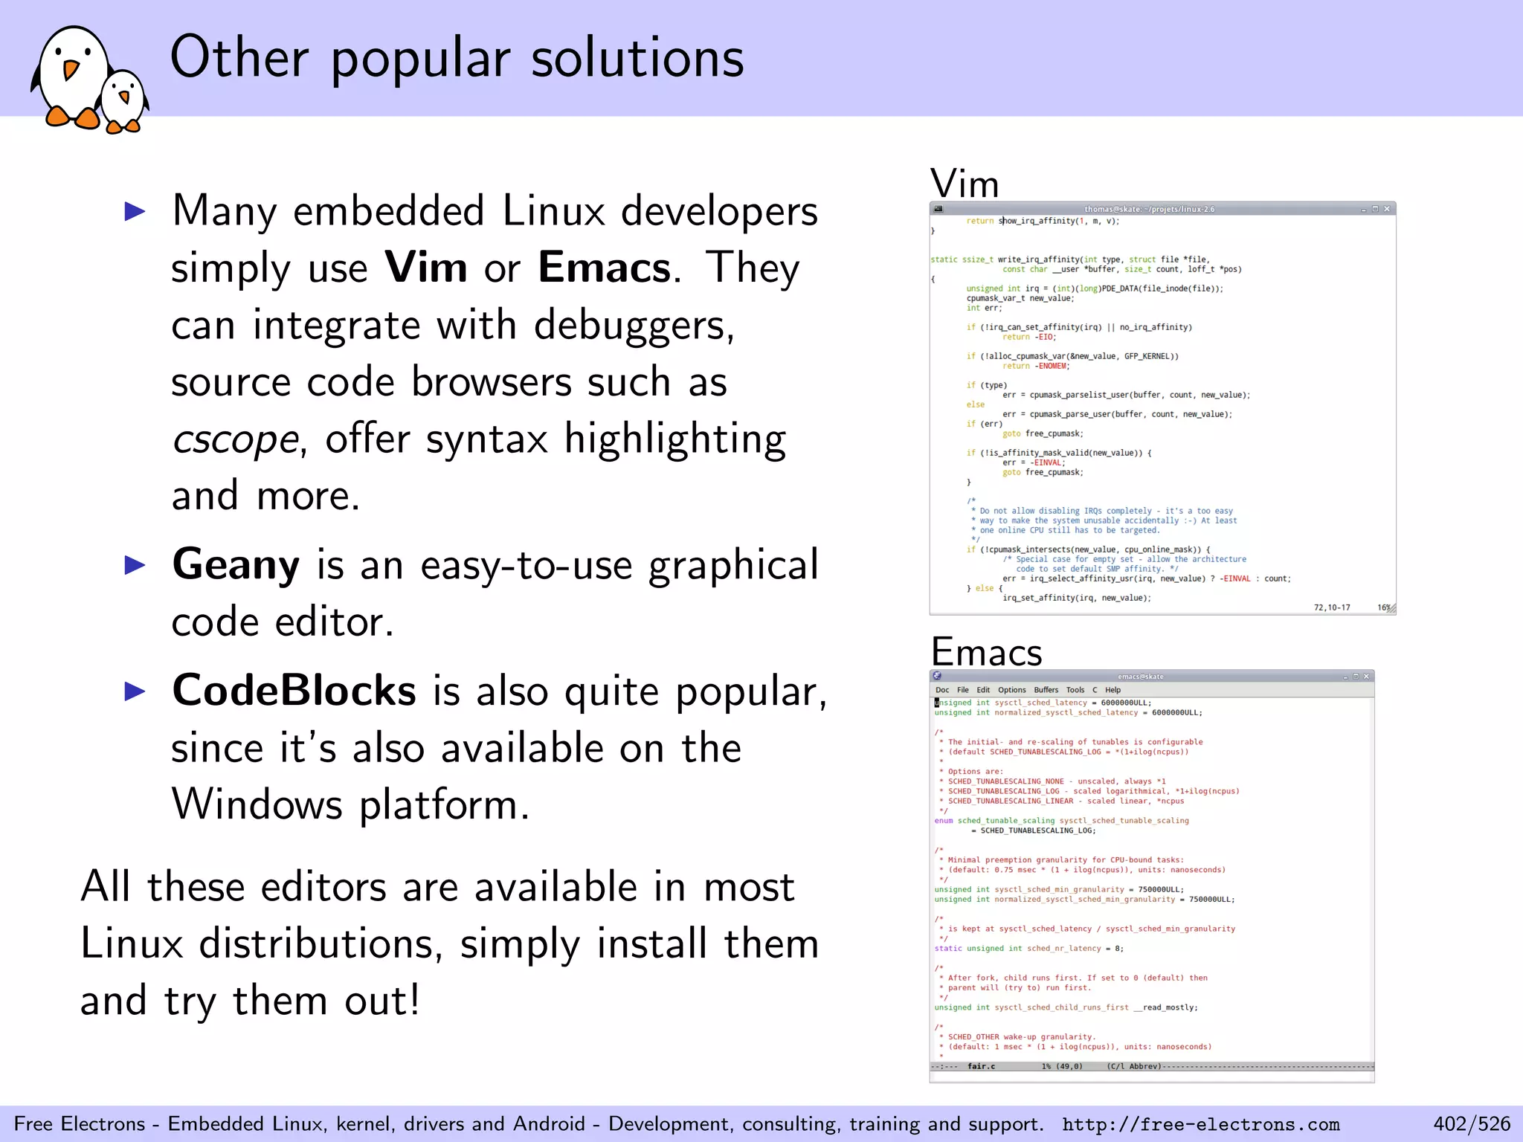The image size is (1523, 1142).
Task: Click the bold word Geany
Action: tap(236, 566)
